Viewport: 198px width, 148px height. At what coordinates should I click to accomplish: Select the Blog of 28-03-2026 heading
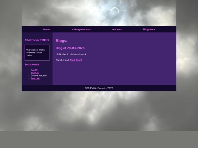pos(70,48)
